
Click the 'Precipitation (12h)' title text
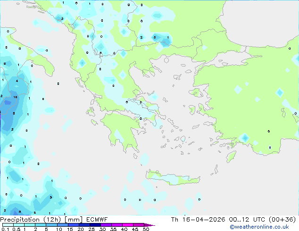point(31,220)
